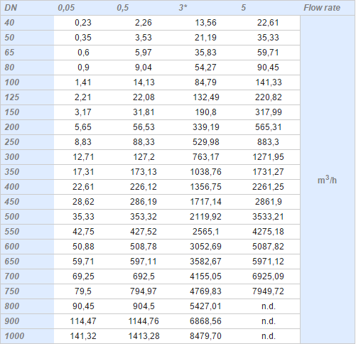Viewport: 356px width, 344px height.
Task: Click the DN column header
Action: tap(11, 8)
